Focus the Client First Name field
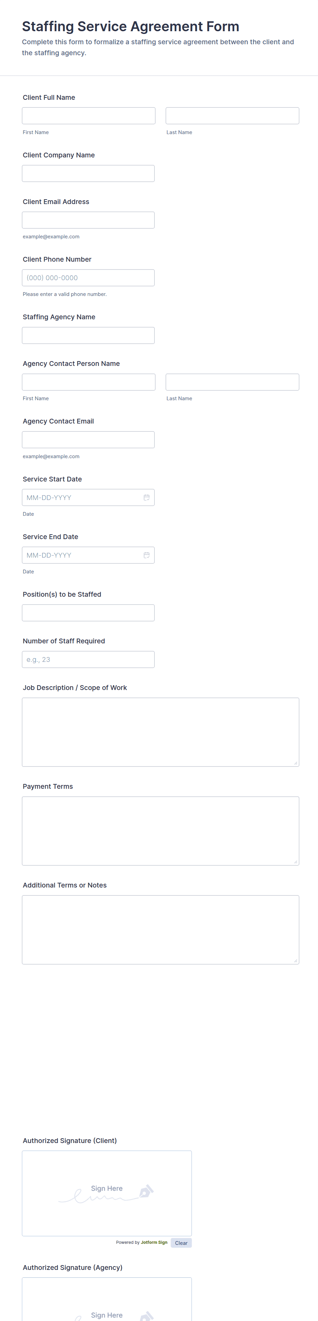Viewport: 318px width, 1321px height. 89,115
